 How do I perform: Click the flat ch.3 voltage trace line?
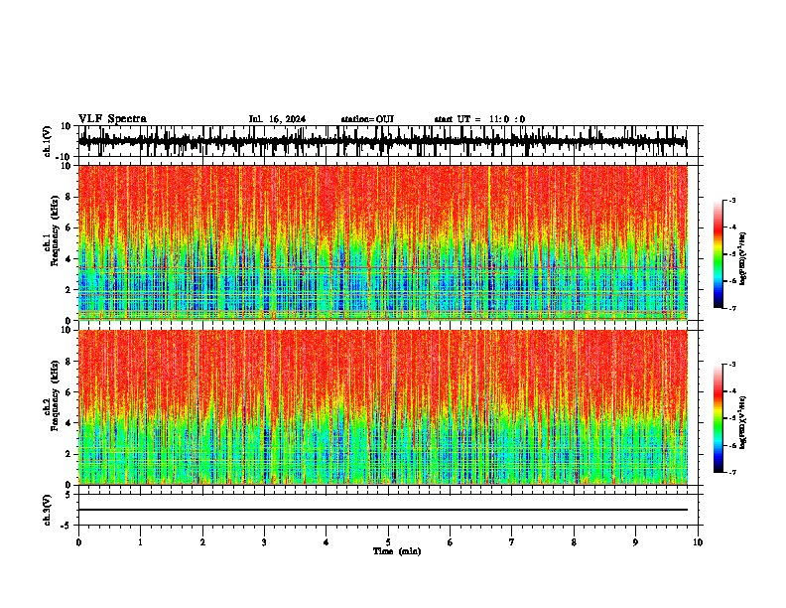[x=382, y=510]
